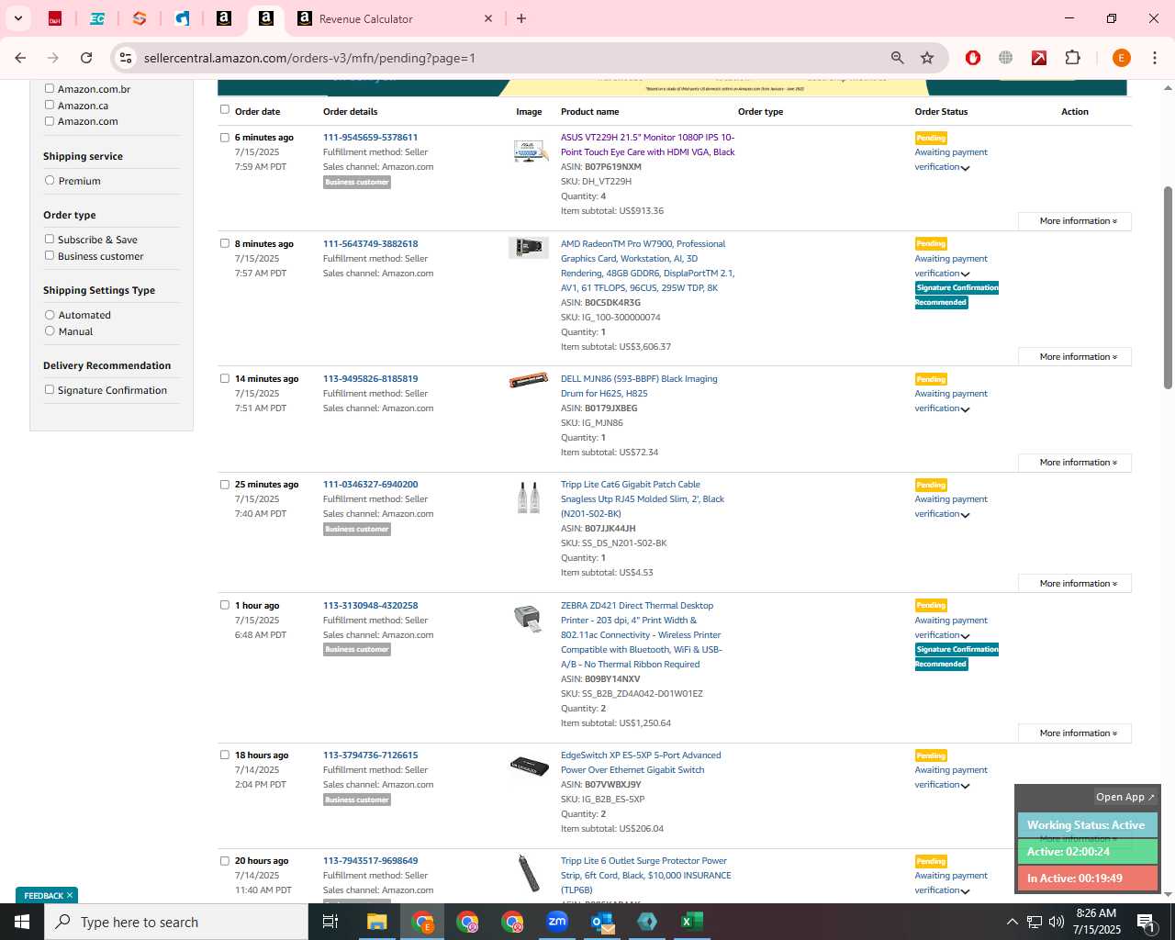Select the checkbox for order 111-9545659-5378611
This screenshot has height=940, width=1175.
pyautogui.click(x=225, y=137)
